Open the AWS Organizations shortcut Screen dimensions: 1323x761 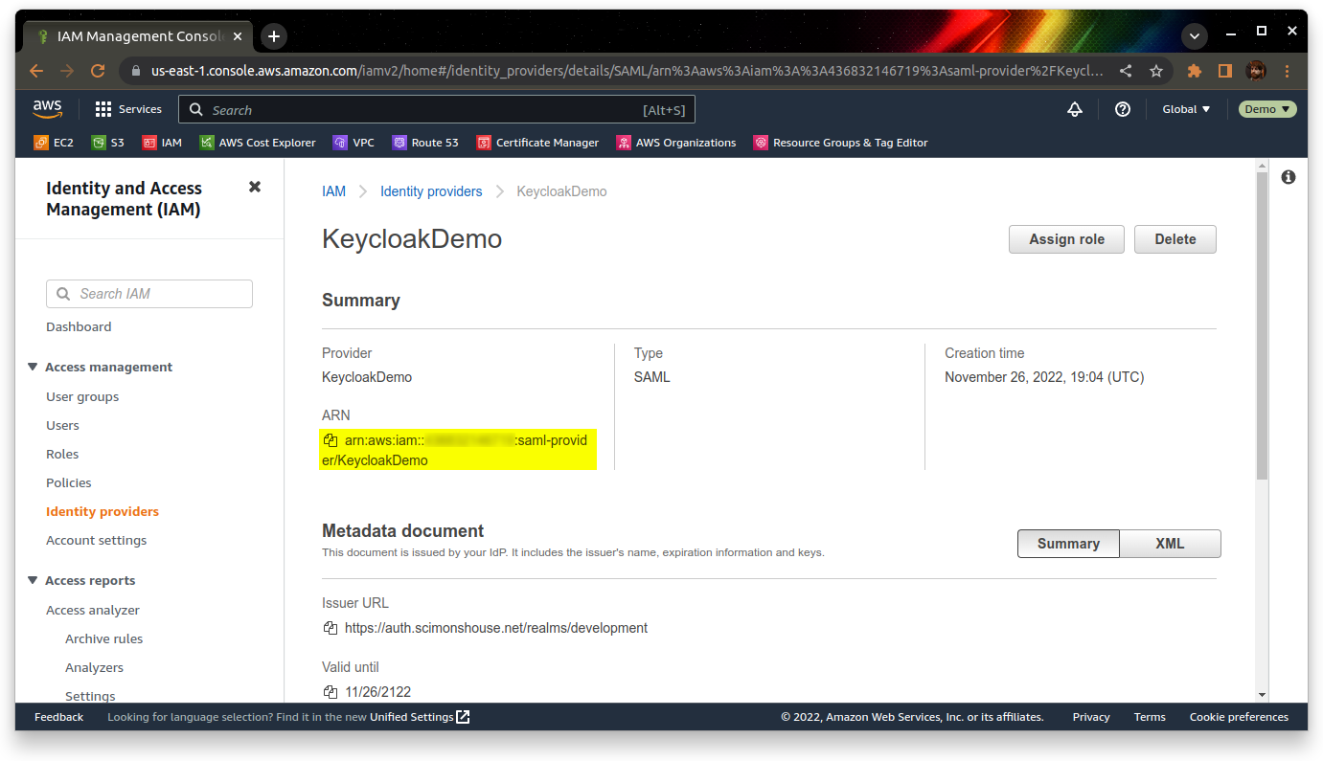676,143
